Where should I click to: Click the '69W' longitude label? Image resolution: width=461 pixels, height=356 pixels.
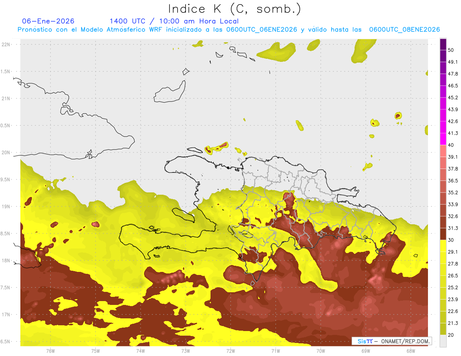[x=366, y=351]
